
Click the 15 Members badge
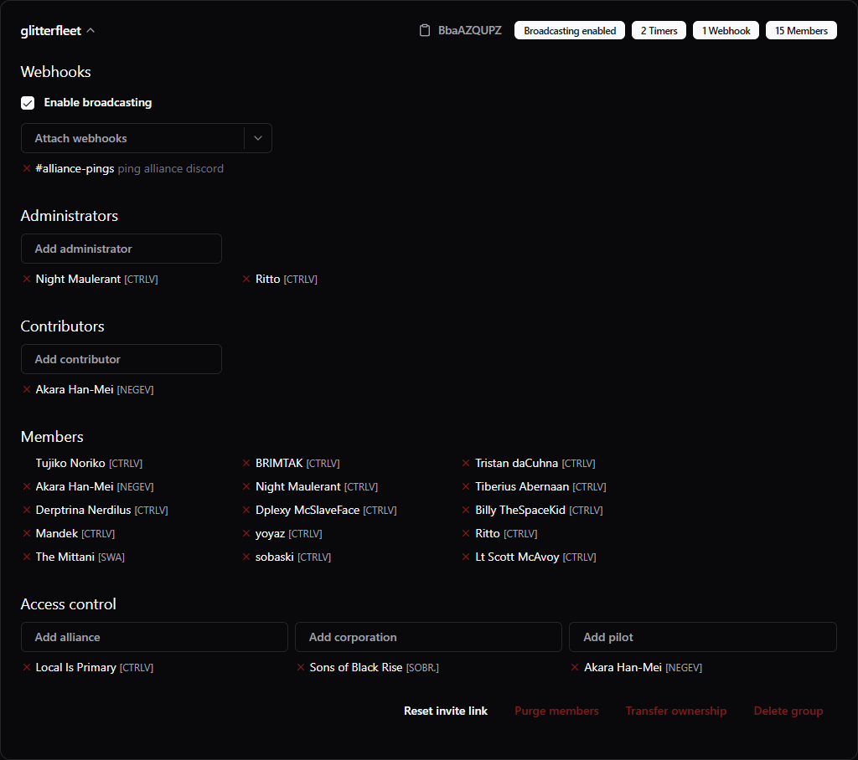click(x=801, y=31)
